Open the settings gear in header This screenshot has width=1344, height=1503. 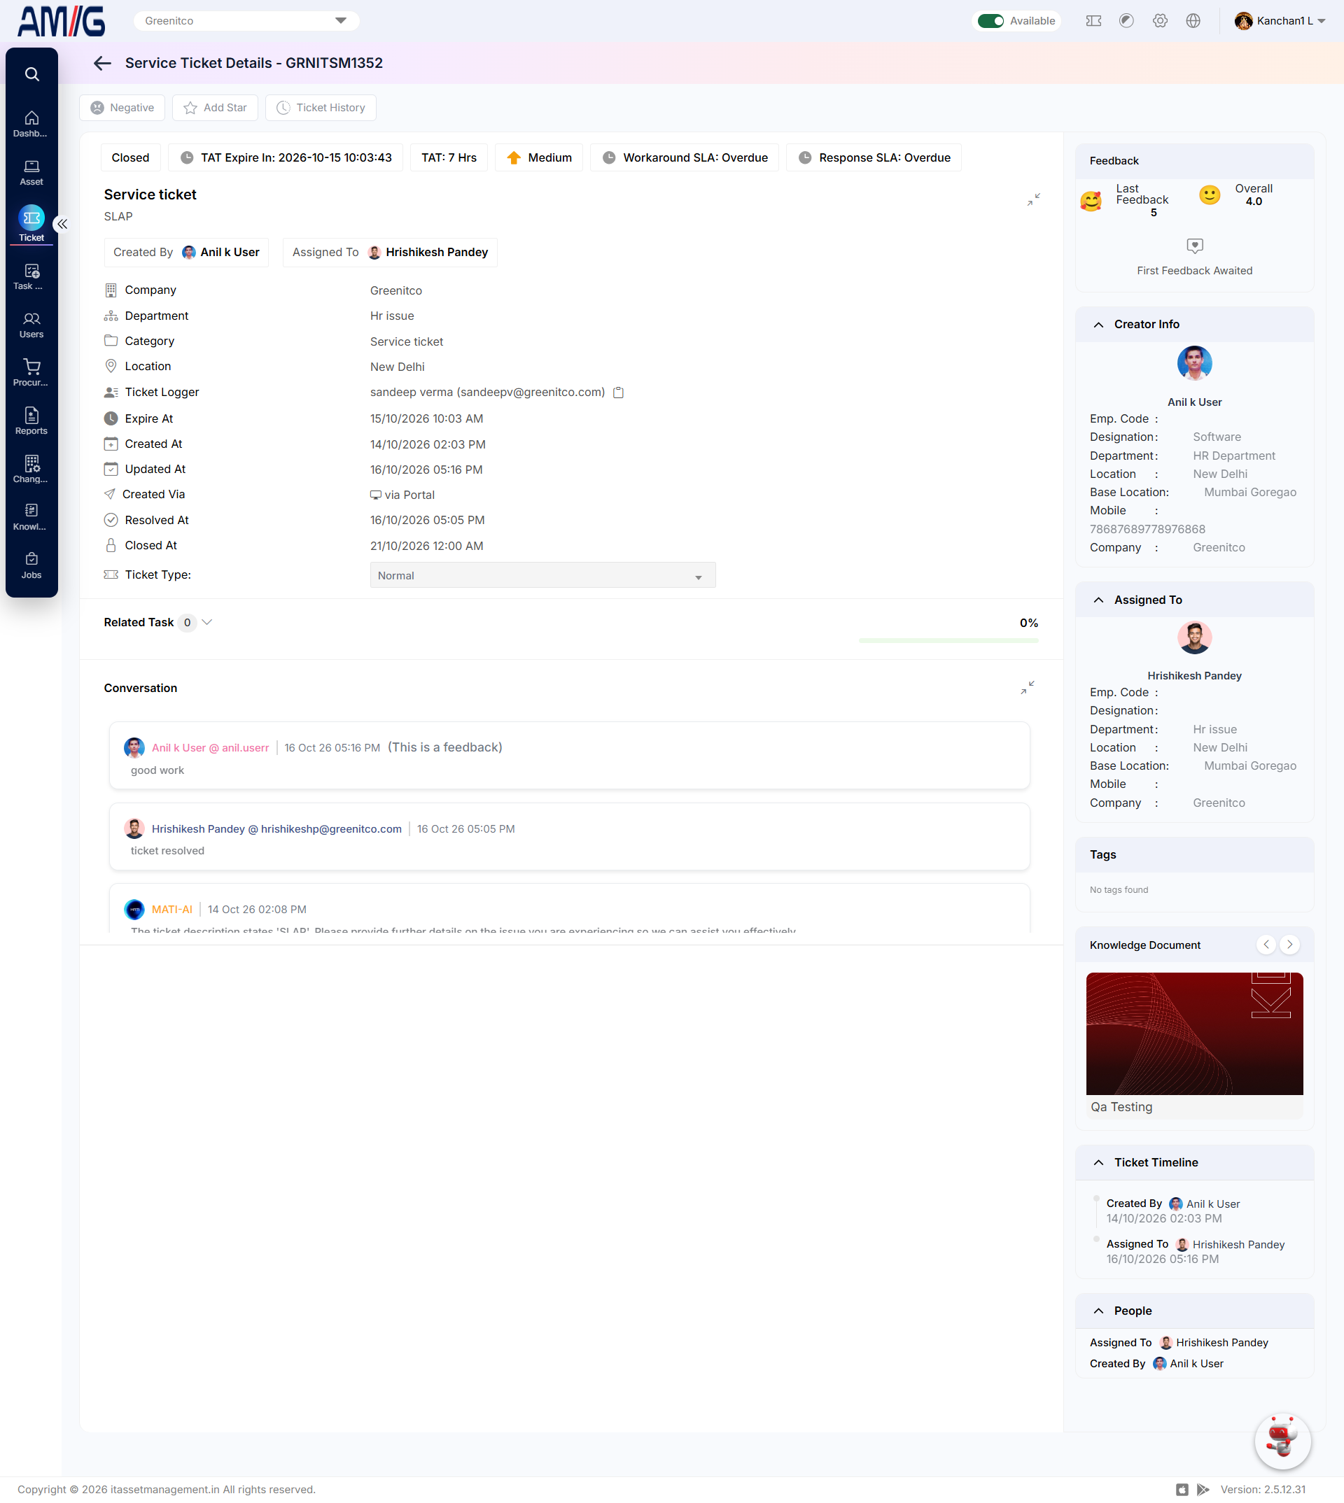pos(1160,21)
